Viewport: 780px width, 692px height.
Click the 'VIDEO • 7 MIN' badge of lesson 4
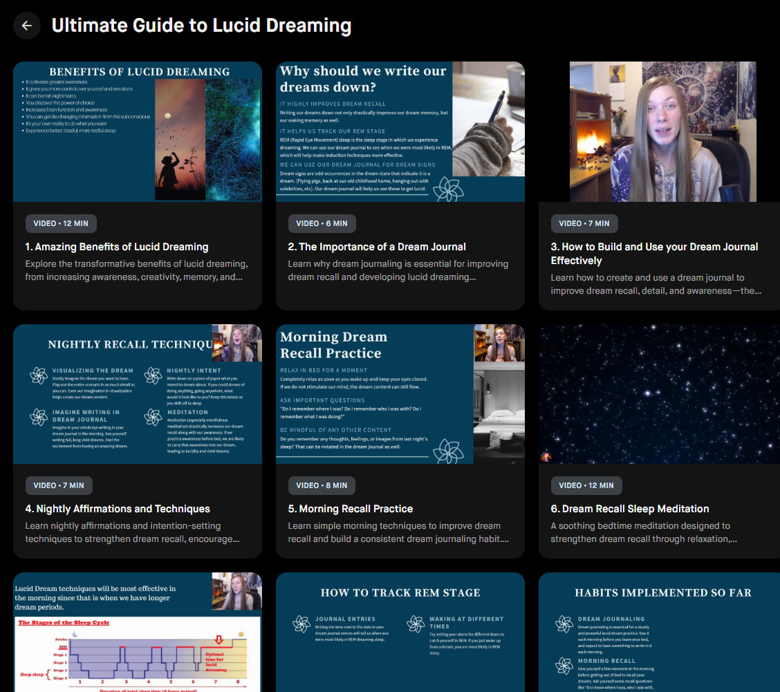click(x=59, y=485)
